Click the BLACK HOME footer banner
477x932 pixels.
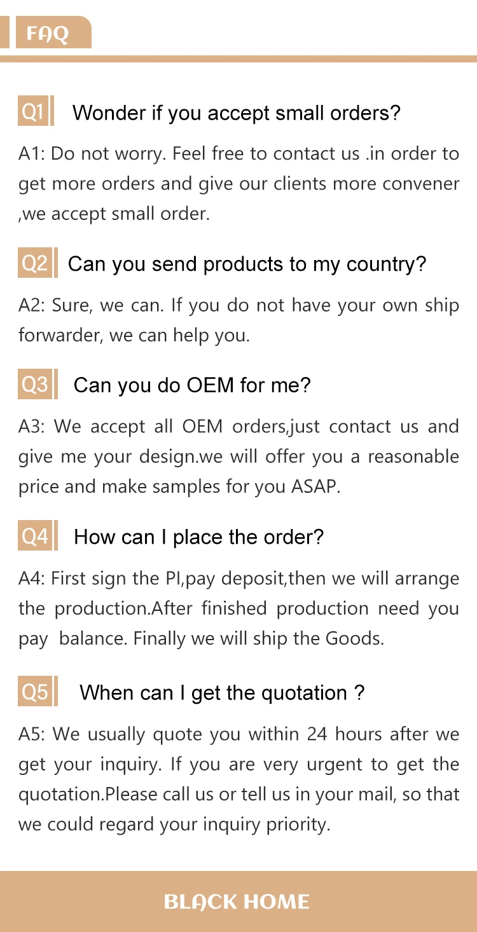[x=238, y=901]
